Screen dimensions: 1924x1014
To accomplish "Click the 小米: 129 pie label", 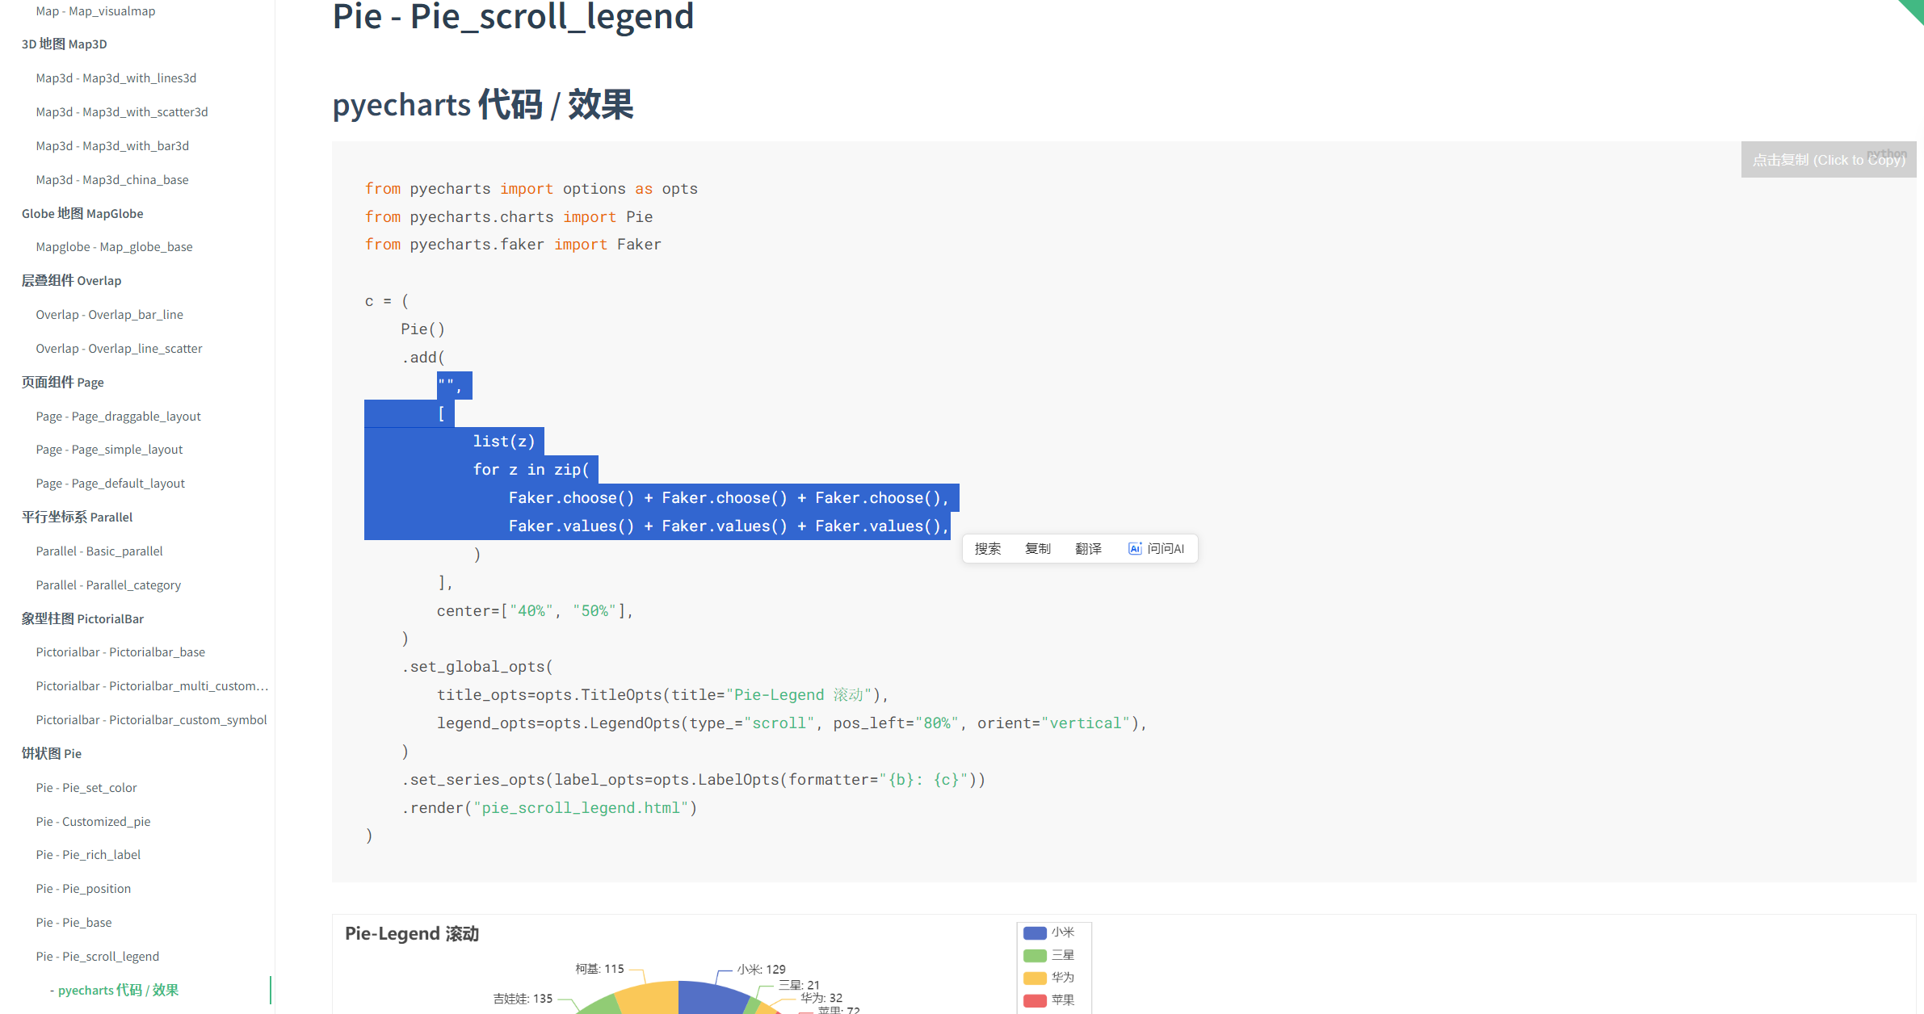I will (x=761, y=970).
